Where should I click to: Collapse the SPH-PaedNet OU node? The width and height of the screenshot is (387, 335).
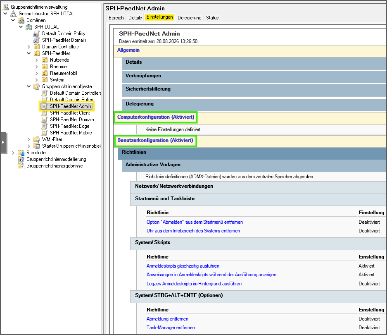29,53
